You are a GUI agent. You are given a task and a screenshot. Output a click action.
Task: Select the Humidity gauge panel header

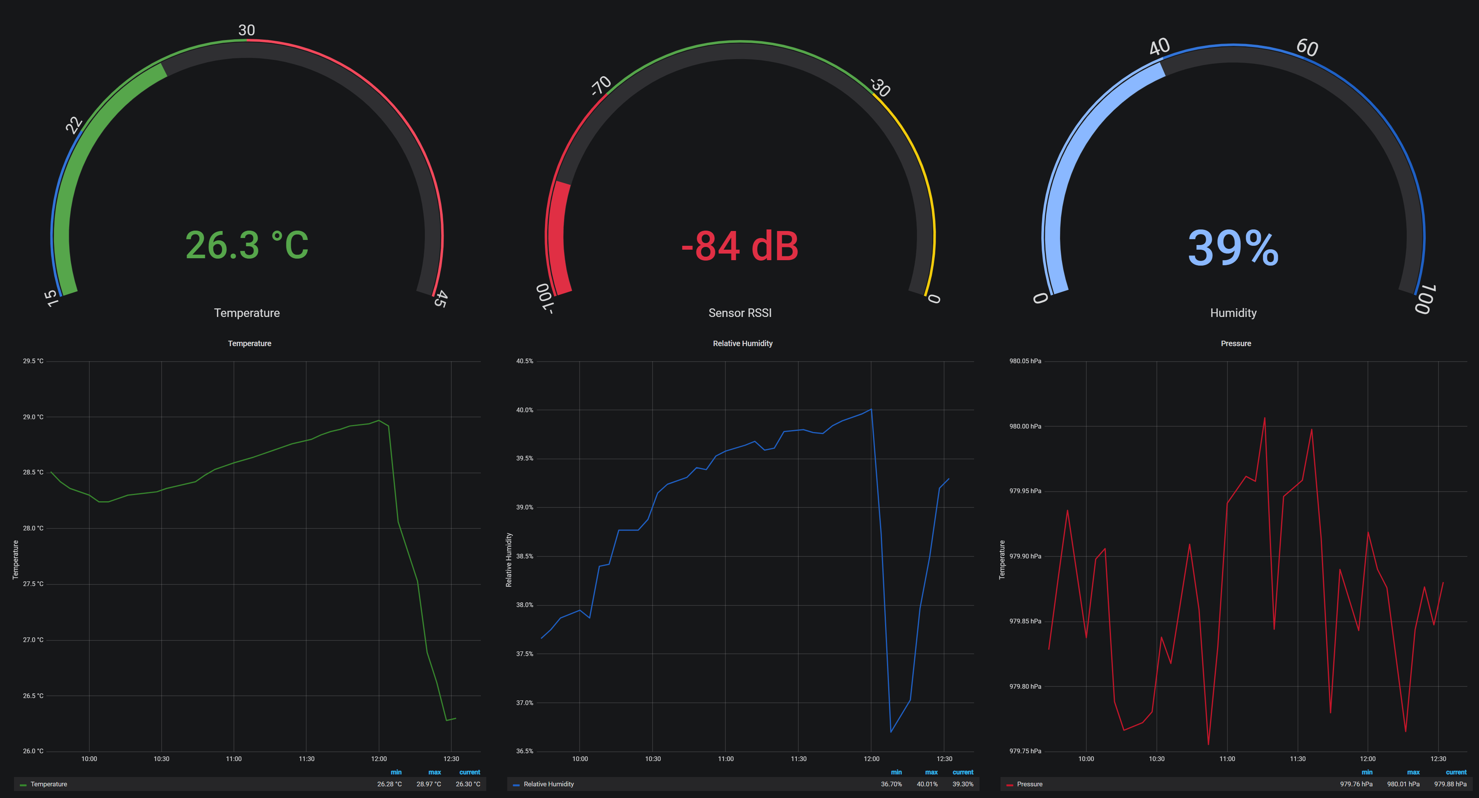(x=1234, y=313)
